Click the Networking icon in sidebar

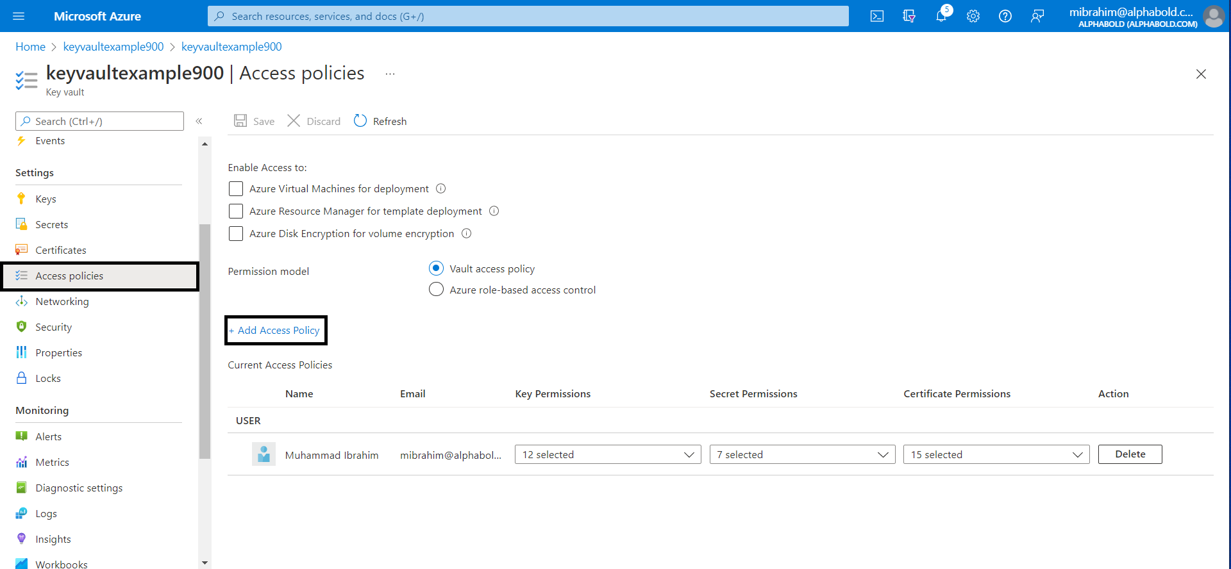coord(21,301)
